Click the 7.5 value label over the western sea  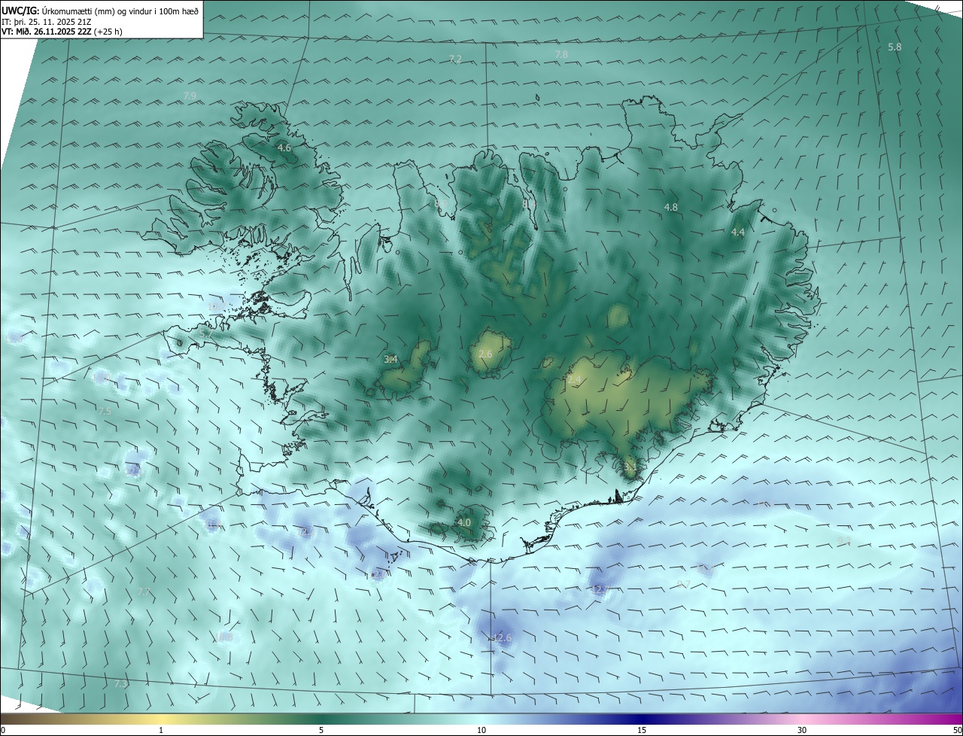pos(105,411)
